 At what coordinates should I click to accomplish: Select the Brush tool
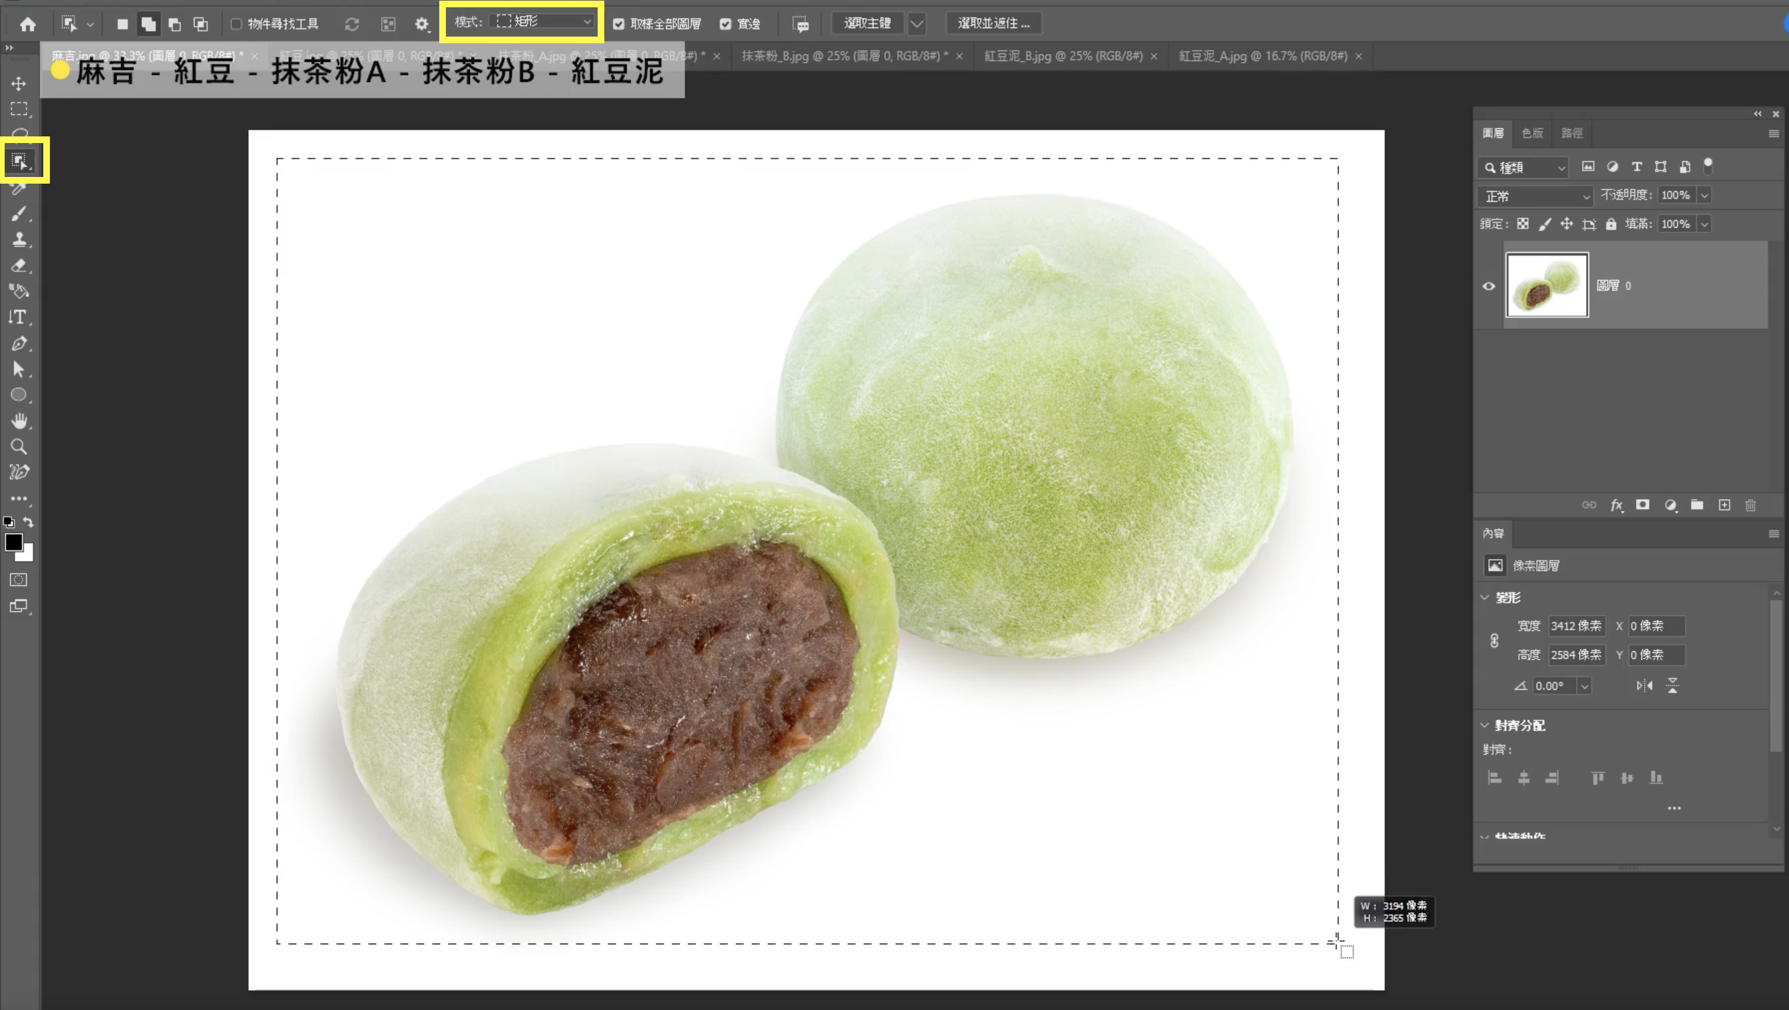coord(19,214)
